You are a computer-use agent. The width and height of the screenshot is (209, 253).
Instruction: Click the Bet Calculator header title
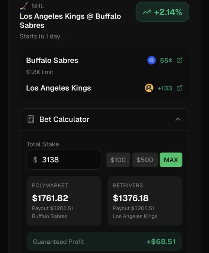click(64, 119)
